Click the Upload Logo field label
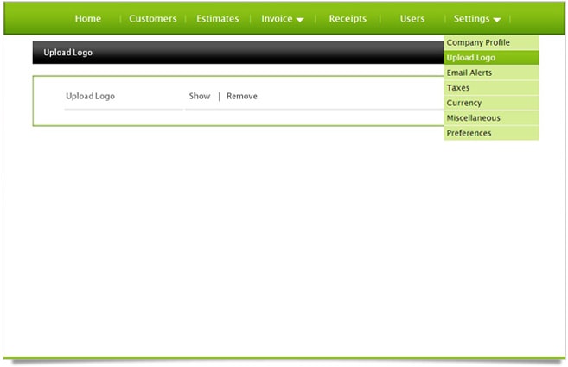Screen dimensions: 568x367 (90, 96)
